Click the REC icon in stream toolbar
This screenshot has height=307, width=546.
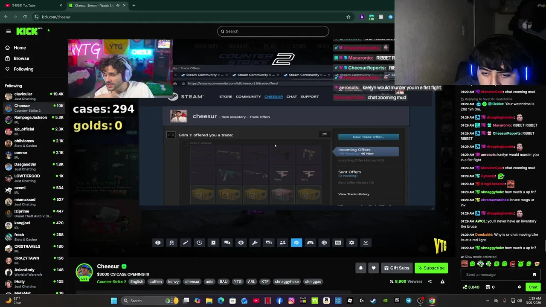[x=338, y=243]
